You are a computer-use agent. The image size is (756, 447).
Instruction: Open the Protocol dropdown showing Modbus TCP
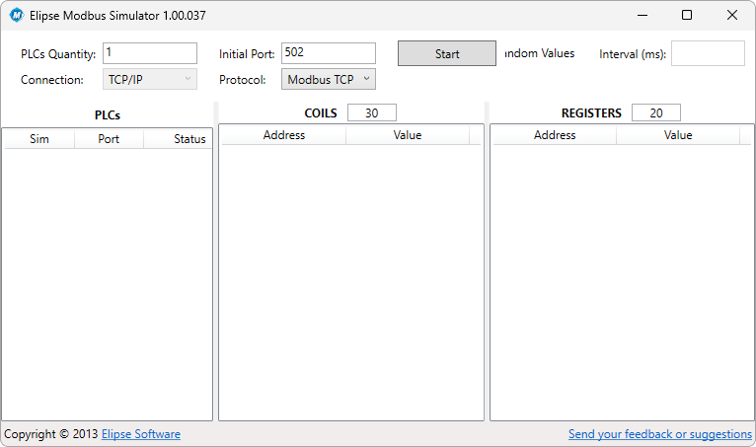(328, 80)
